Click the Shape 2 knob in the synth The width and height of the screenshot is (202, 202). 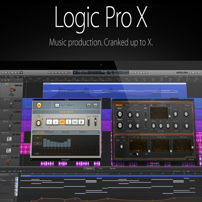120,125
